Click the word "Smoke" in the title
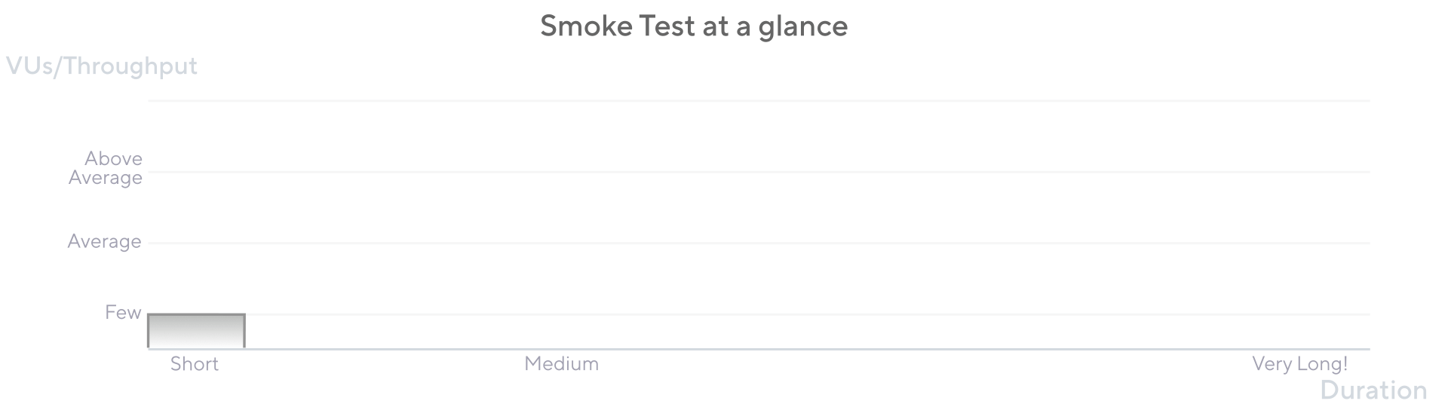Viewport: 1448px width, 407px height. [x=585, y=26]
